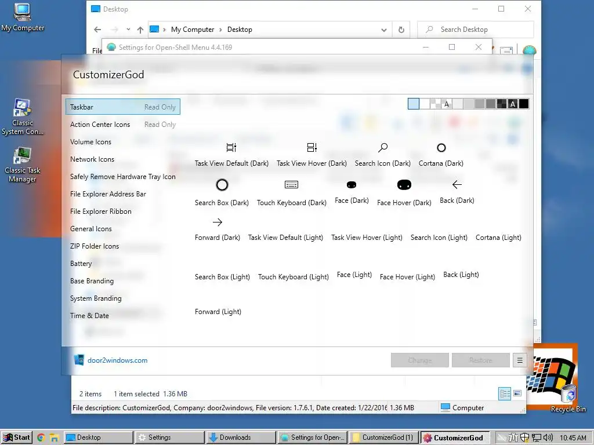Open Classic System Control desktop shortcut
The image size is (594, 445).
click(x=23, y=117)
